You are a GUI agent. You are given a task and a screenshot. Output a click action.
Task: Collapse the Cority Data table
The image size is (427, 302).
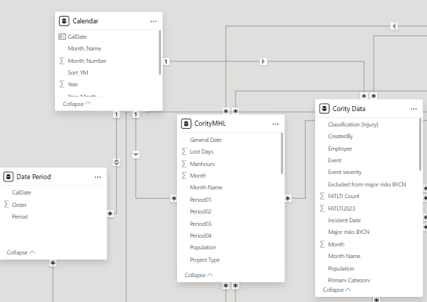coord(336,290)
